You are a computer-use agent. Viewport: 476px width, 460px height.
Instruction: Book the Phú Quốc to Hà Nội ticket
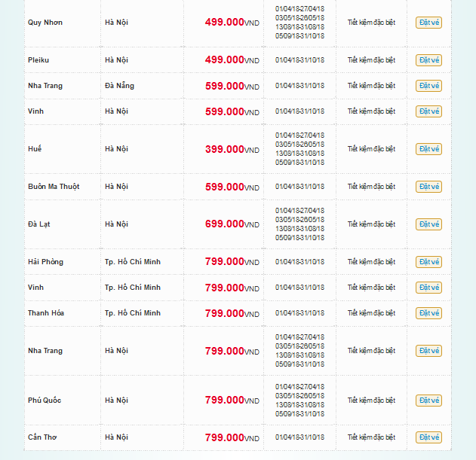point(428,401)
